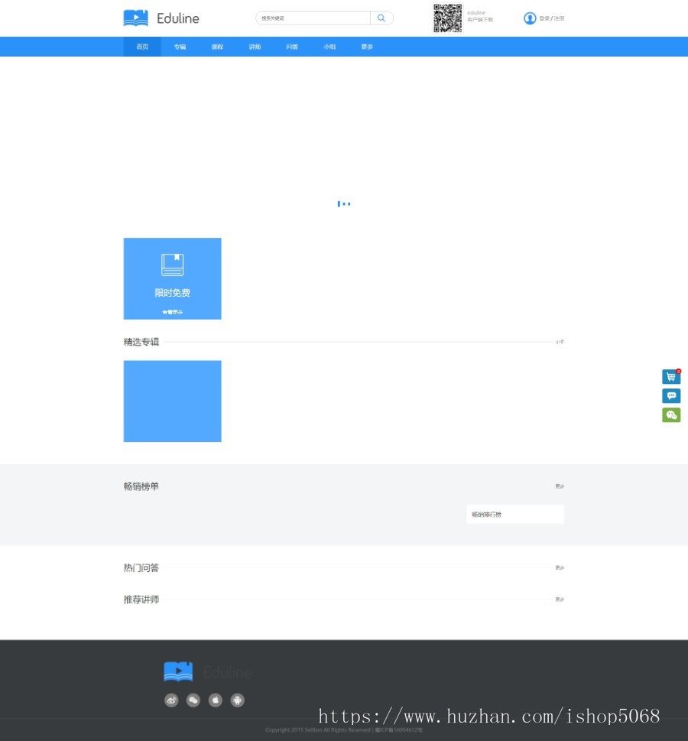Select the 首页 navigation tab
Image resolution: width=688 pixels, height=741 pixels.
(142, 47)
